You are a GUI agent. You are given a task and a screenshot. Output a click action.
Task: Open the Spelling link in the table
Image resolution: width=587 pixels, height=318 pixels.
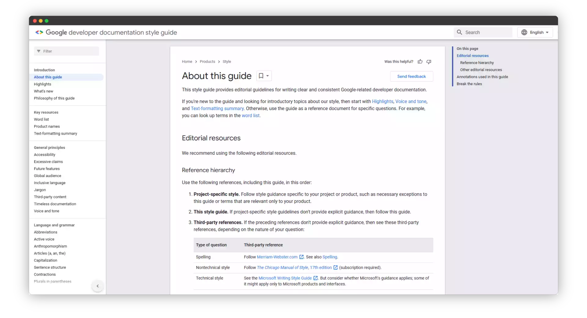point(330,257)
